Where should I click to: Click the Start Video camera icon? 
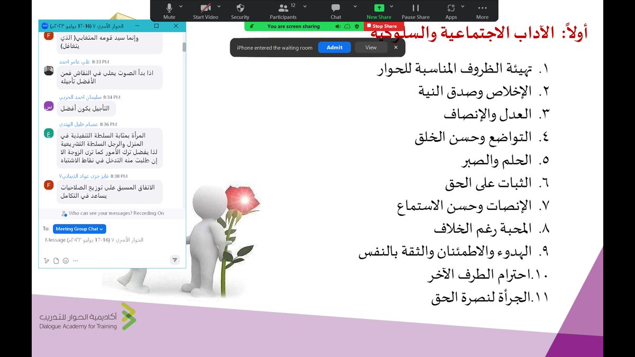click(x=205, y=8)
